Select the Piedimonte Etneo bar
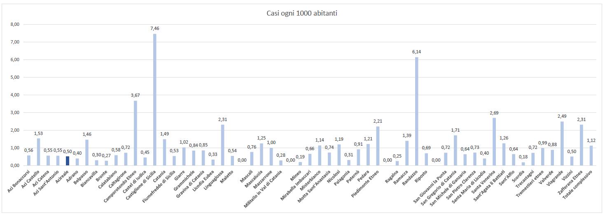The image size is (605, 215). pos(378,146)
